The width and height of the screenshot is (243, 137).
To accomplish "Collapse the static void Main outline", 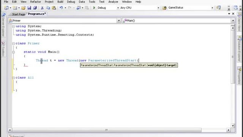I will tap(14, 52).
